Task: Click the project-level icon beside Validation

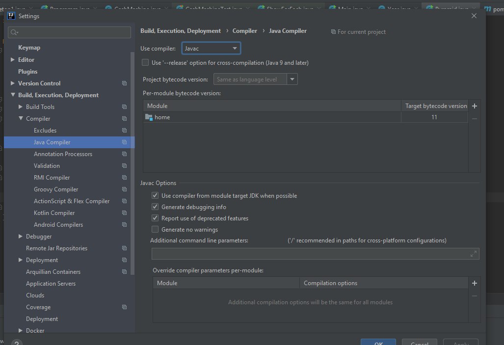Action: click(124, 165)
